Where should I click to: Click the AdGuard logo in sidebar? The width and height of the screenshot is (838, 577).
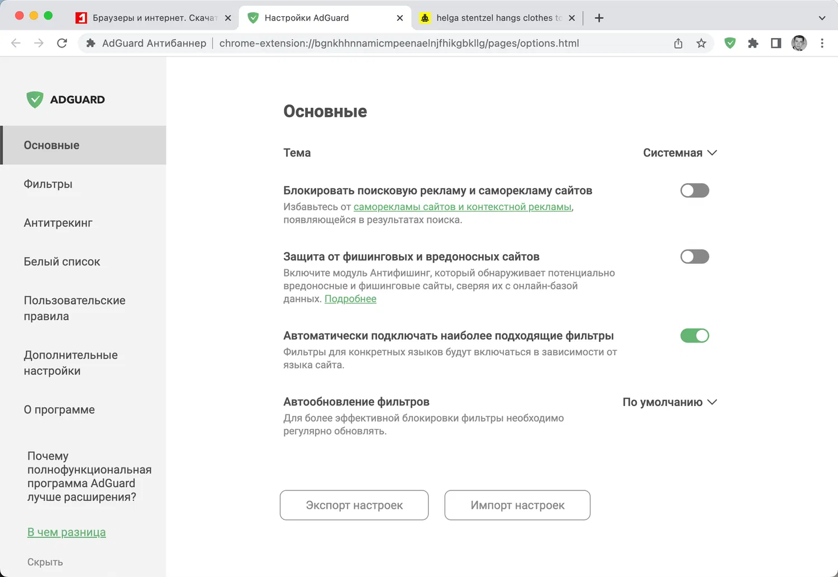[x=66, y=99]
